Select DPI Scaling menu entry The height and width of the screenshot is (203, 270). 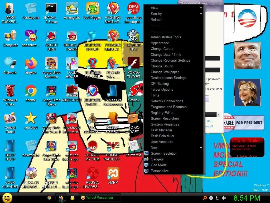173,84
